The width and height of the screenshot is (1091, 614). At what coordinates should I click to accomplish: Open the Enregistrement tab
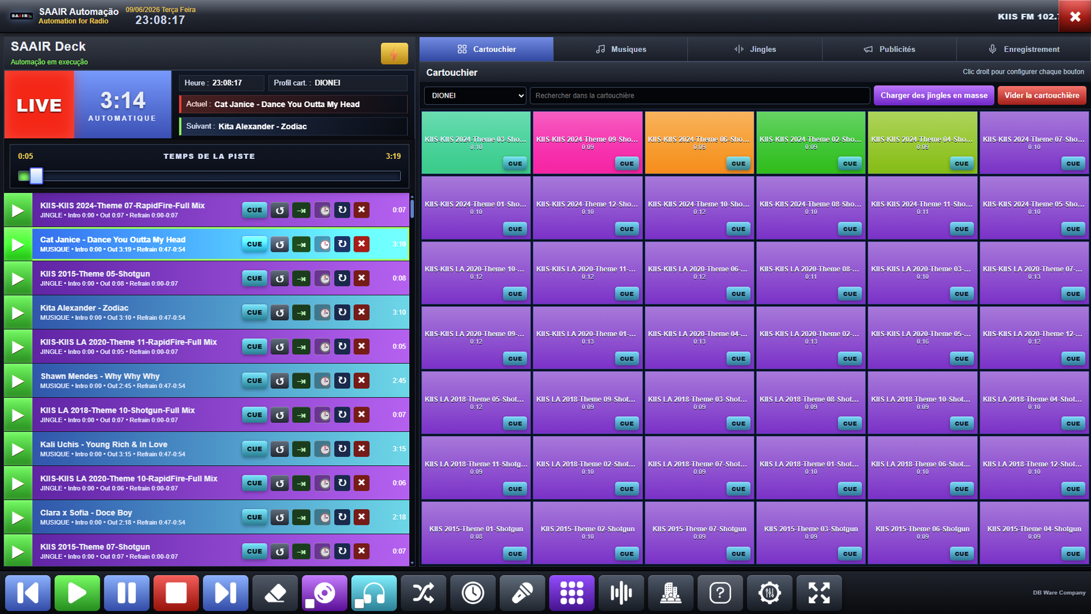1023,49
